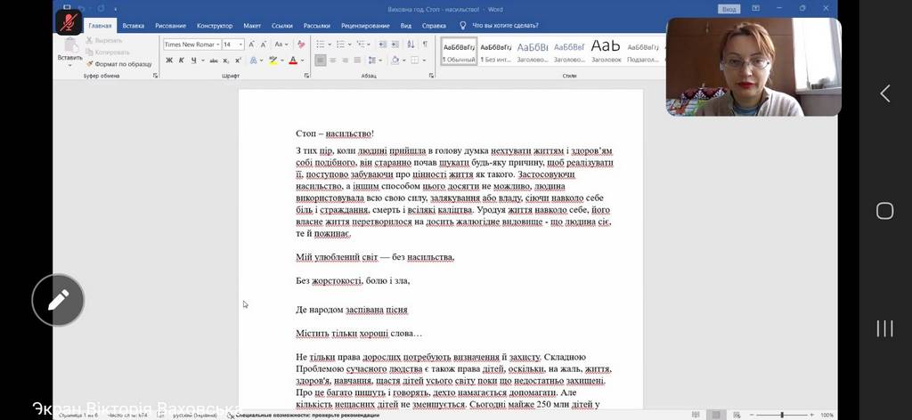This screenshot has width=912, height=420.
Task: Increase font size with the grow-font icon
Action: click(252, 44)
